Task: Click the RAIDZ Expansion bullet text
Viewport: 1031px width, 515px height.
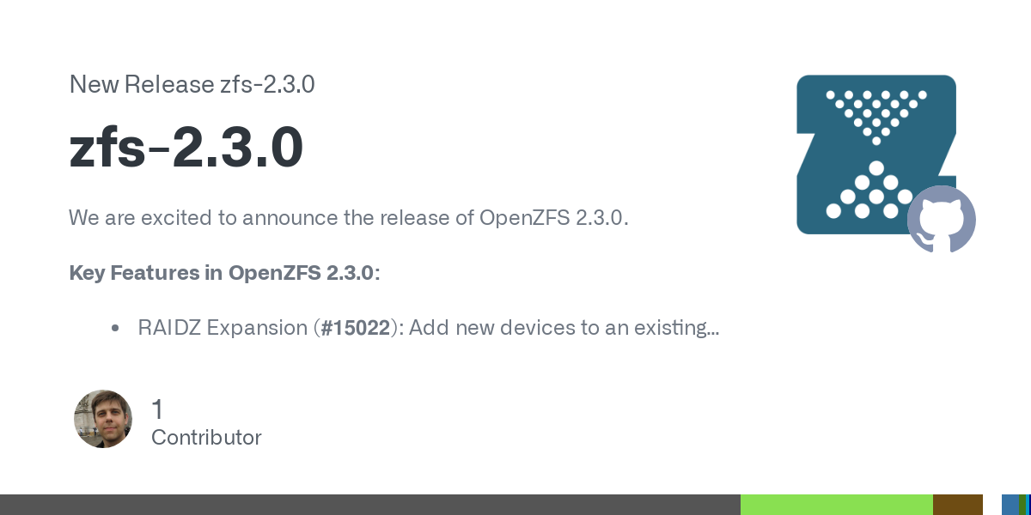Action: pos(428,328)
